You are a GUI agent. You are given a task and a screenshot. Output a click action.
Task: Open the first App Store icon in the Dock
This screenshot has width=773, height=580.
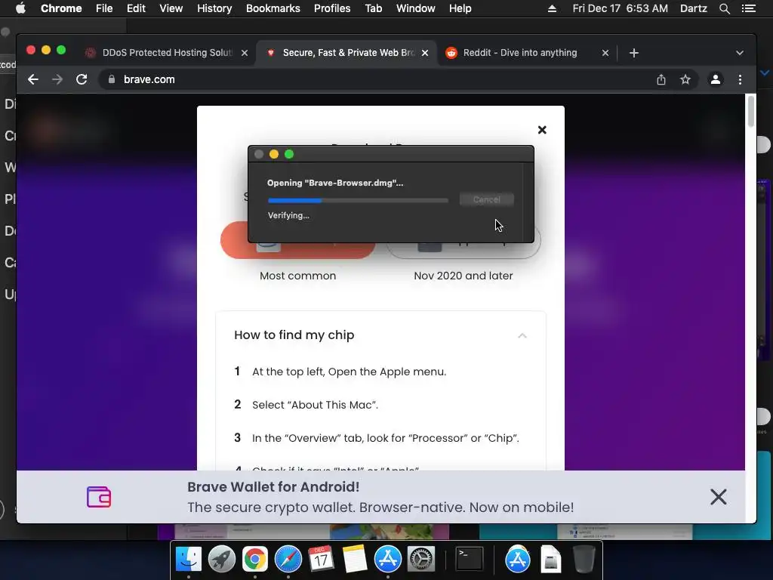(x=388, y=560)
